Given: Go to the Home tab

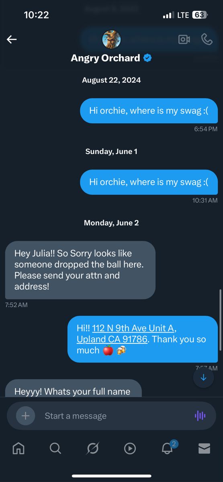Looking at the screenshot, I should click(18, 449).
